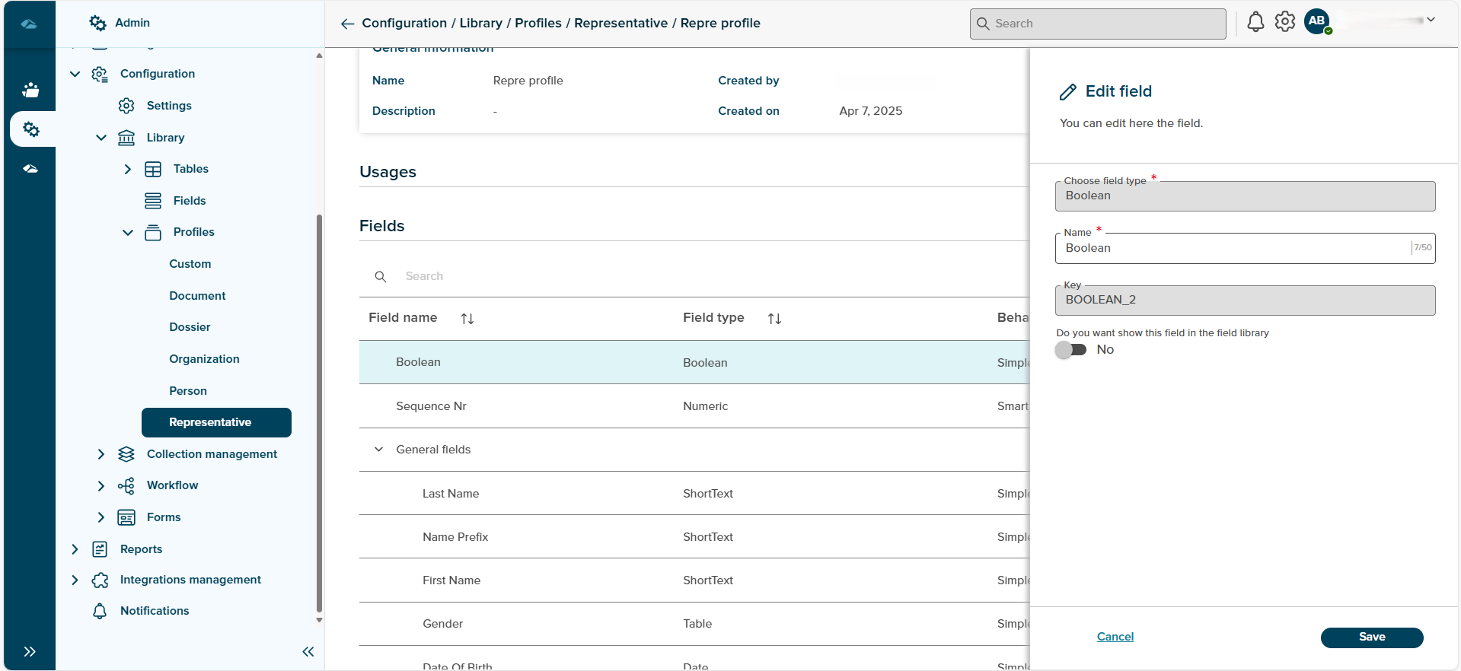Viewport: 1461px width, 671px height.
Task: Click the Repre profile name value
Action: pos(528,81)
